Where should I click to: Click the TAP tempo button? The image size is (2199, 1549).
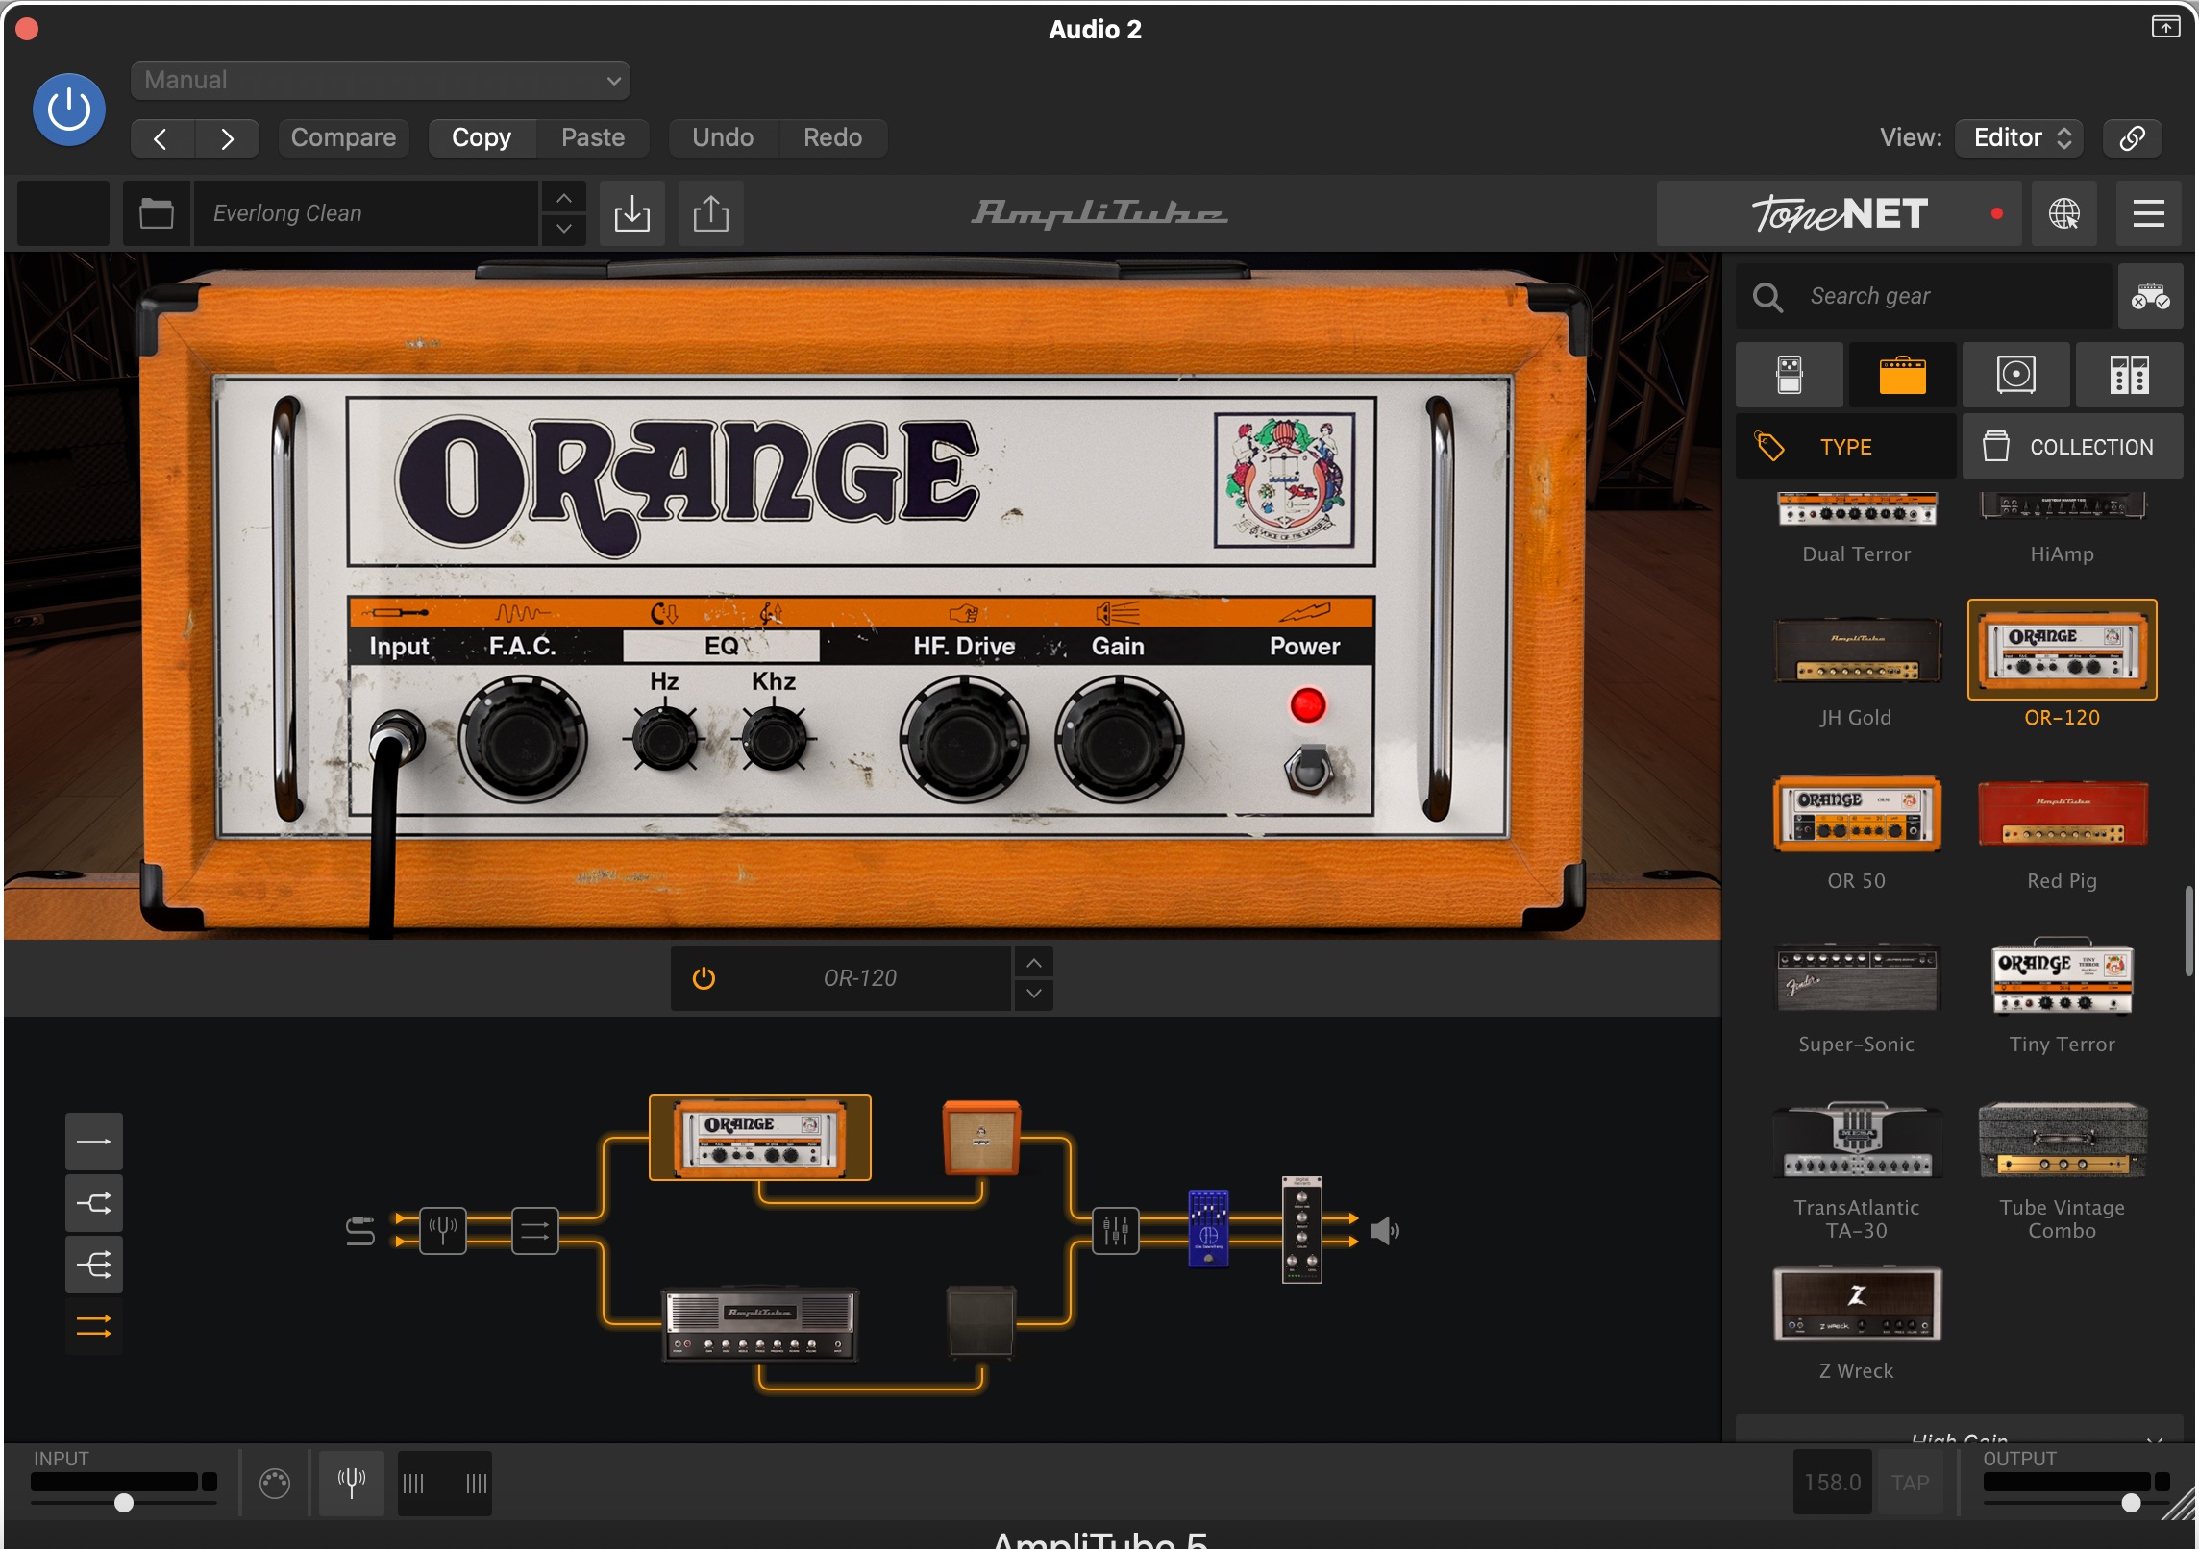pyautogui.click(x=1910, y=1483)
